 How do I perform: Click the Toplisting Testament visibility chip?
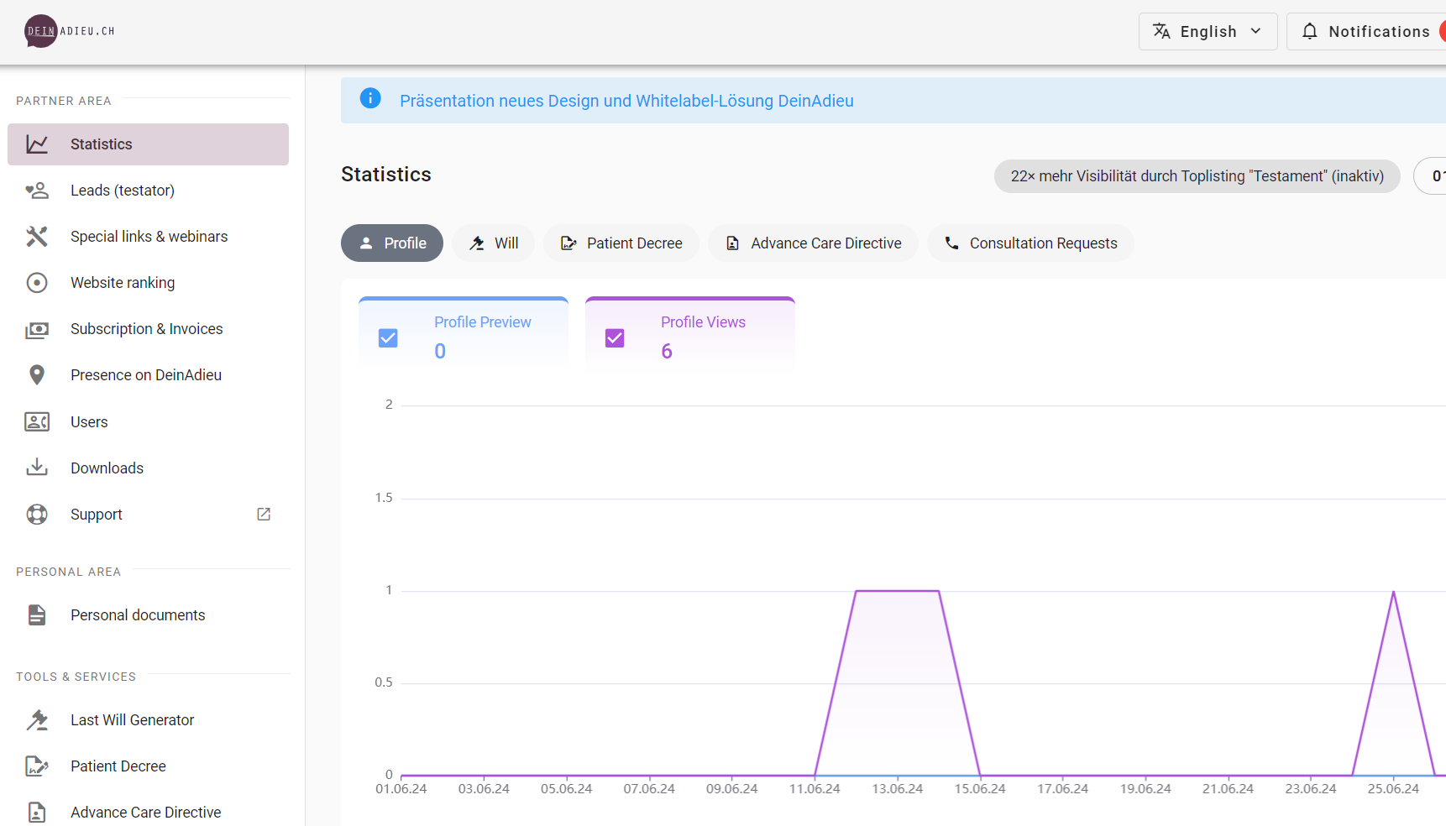pyautogui.click(x=1197, y=176)
